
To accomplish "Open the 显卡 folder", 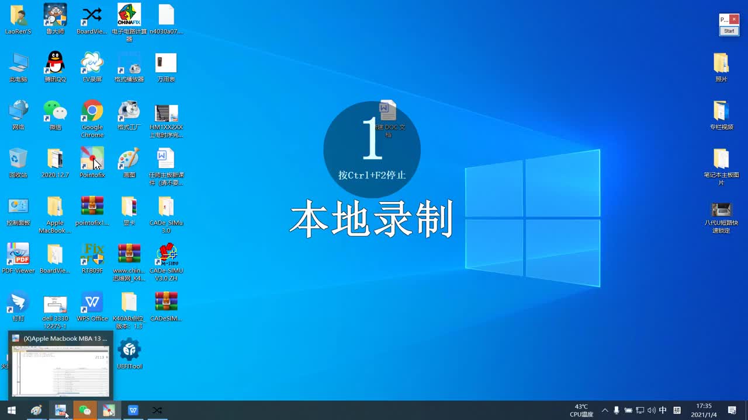I will tap(129, 211).
